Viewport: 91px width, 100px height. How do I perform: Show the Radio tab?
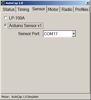[x=67, y=9]
